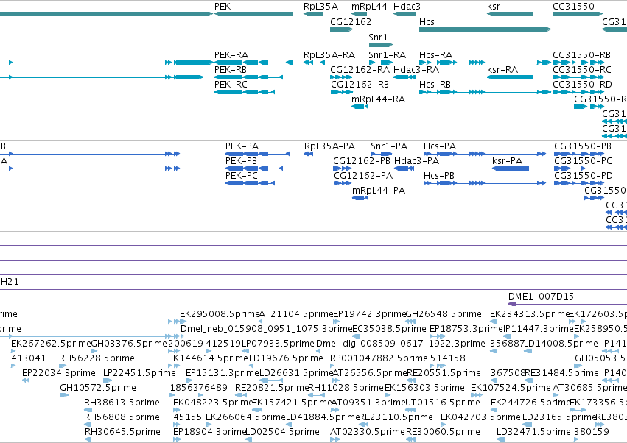
Task: Click the Hdac3-PA protein glyph
Action: [404, 169]
